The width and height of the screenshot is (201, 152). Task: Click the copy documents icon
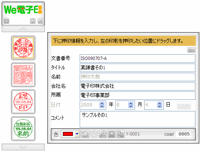[121, 134]
